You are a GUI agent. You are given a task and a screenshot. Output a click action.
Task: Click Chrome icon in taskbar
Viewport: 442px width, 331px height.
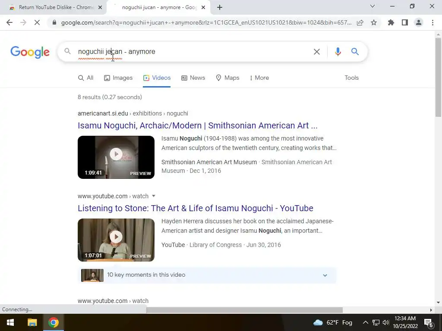[x=53, y=322]
